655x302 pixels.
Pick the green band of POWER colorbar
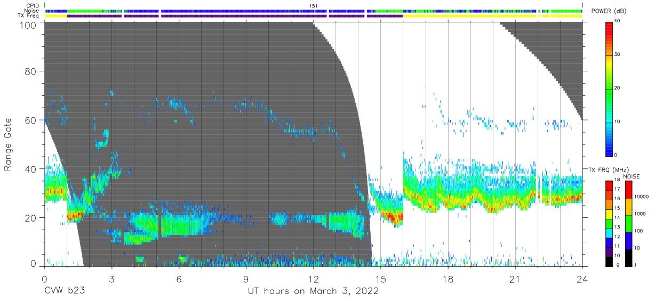pos(610,91)
